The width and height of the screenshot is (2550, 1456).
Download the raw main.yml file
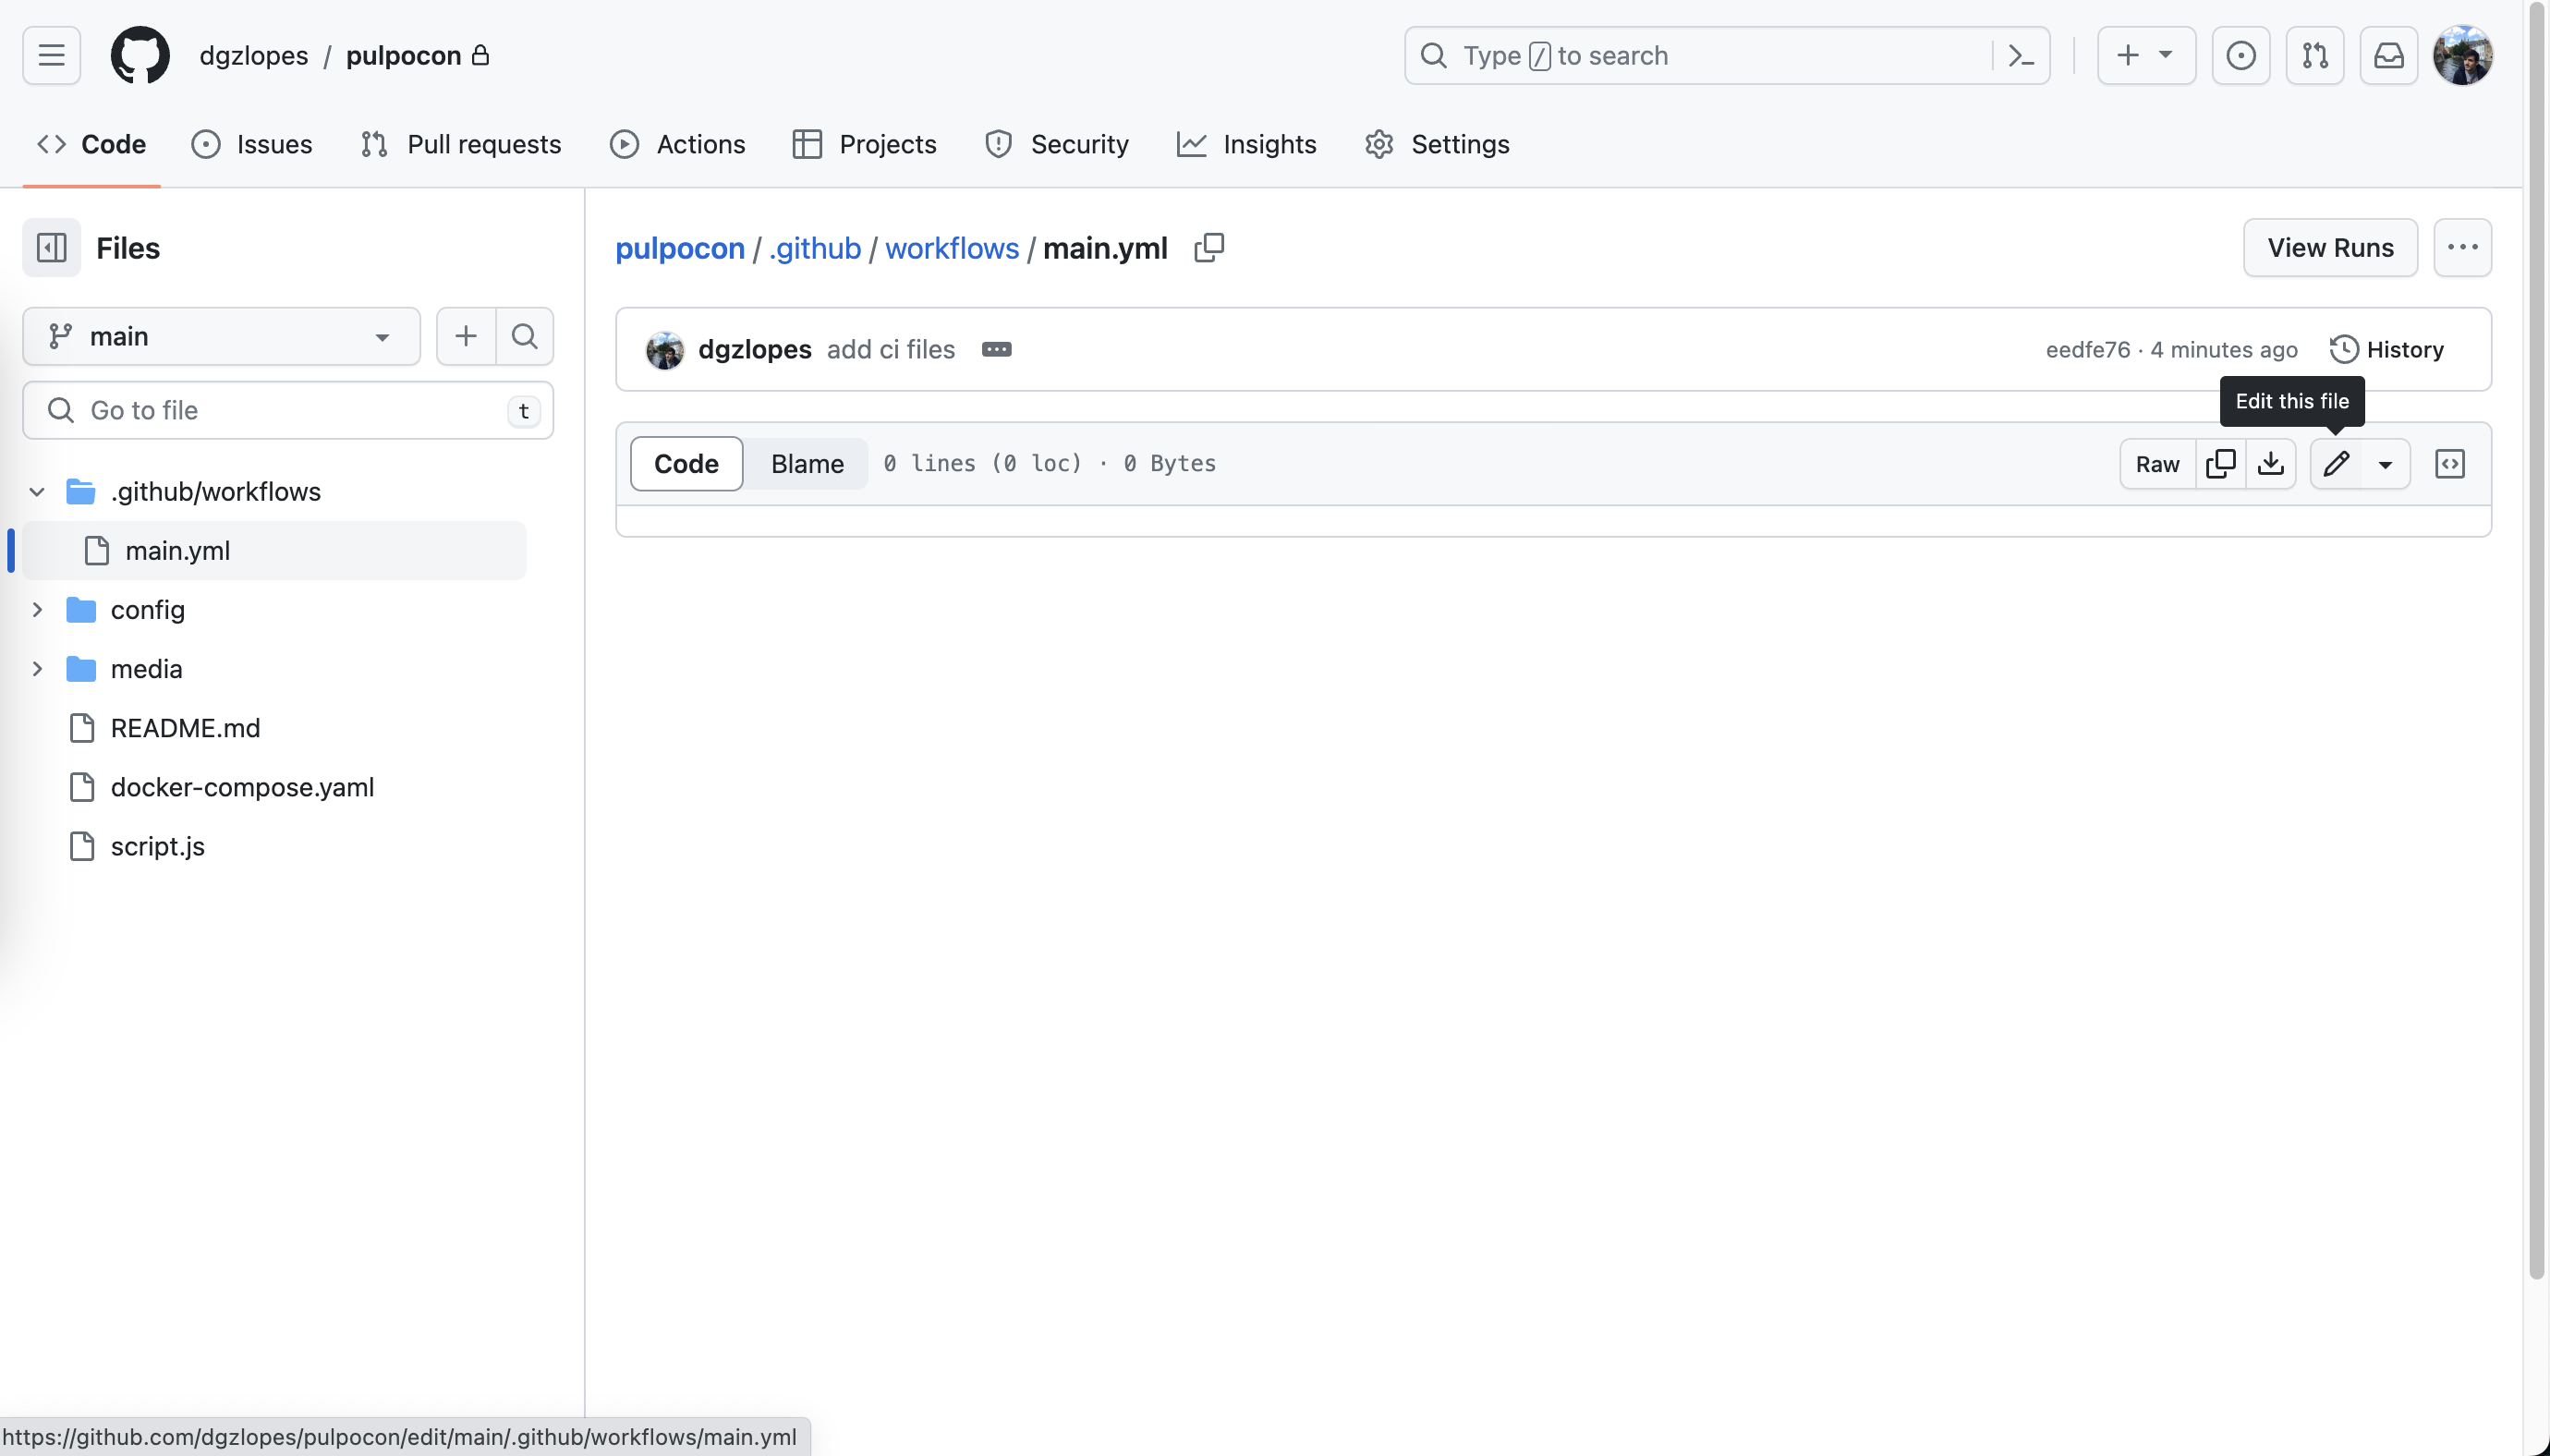point(2270,464)
